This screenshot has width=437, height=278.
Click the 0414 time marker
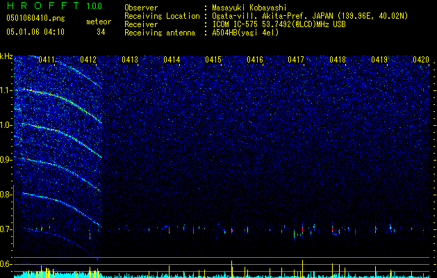coord(172,59)
